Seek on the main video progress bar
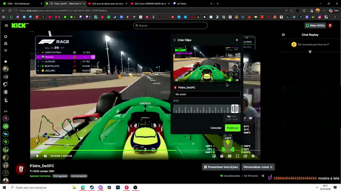341x191 pixels. point(145,150)
